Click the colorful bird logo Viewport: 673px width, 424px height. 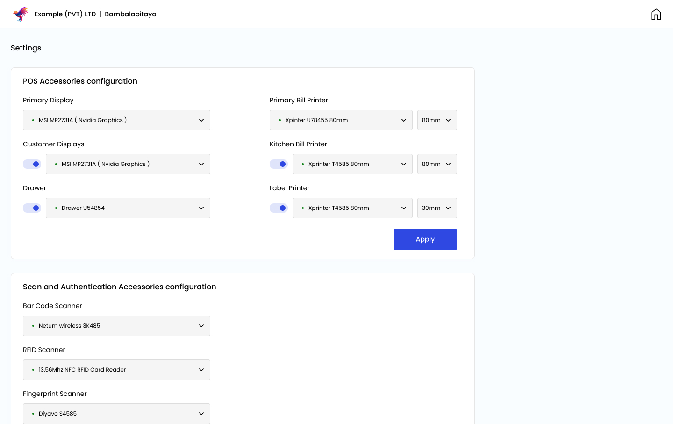point(21,14)
